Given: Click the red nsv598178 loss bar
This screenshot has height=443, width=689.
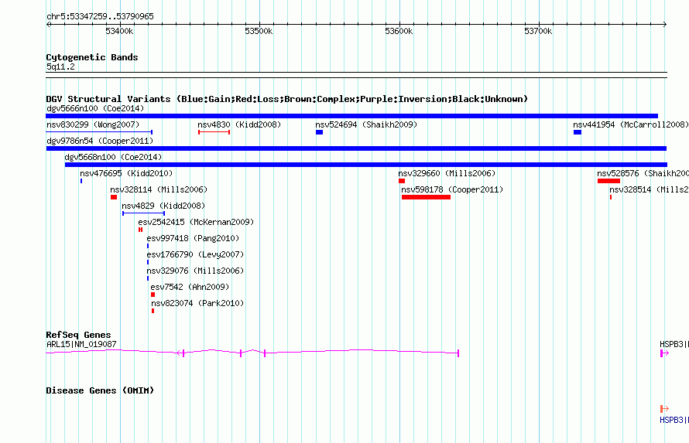Looking at the screenshot, I should click(427, 197).
